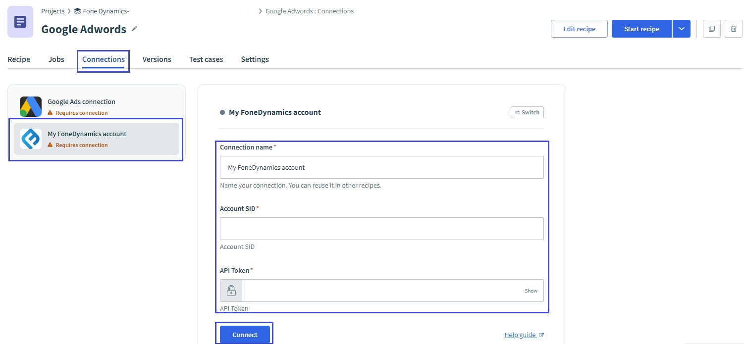The image size is (744, 344).
Task: Click the Fone Dynamics- breadcrumb link
Action: point(106,11)
